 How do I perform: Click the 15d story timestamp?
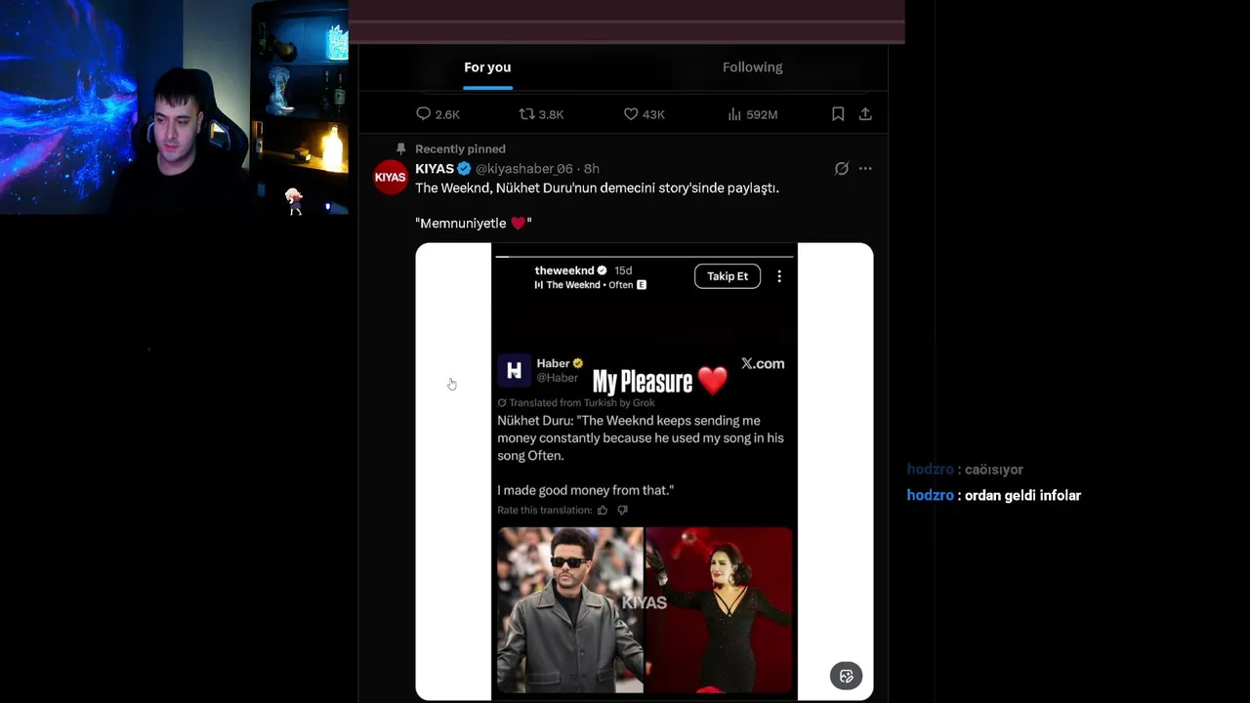(623, 270)
